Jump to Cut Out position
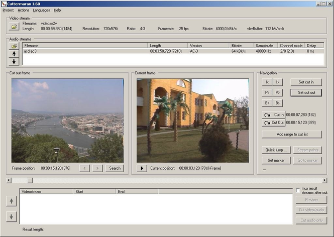The image size is (334, 237). [273, 123]
